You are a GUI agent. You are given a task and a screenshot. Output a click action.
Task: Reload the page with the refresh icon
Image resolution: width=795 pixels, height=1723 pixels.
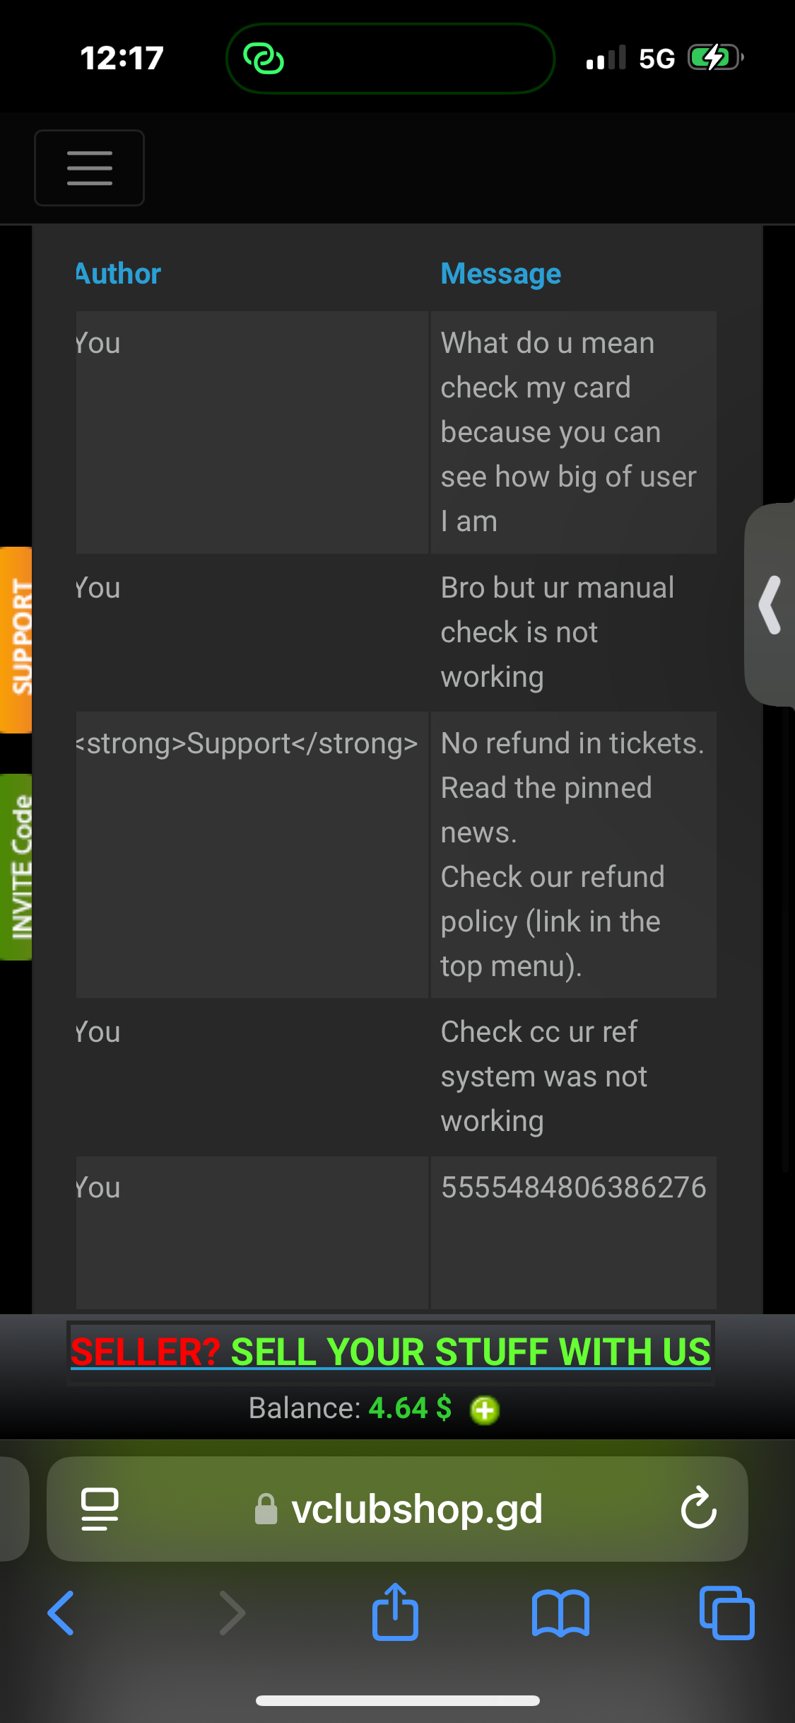pyautogui.click(x=698, y=1508)
